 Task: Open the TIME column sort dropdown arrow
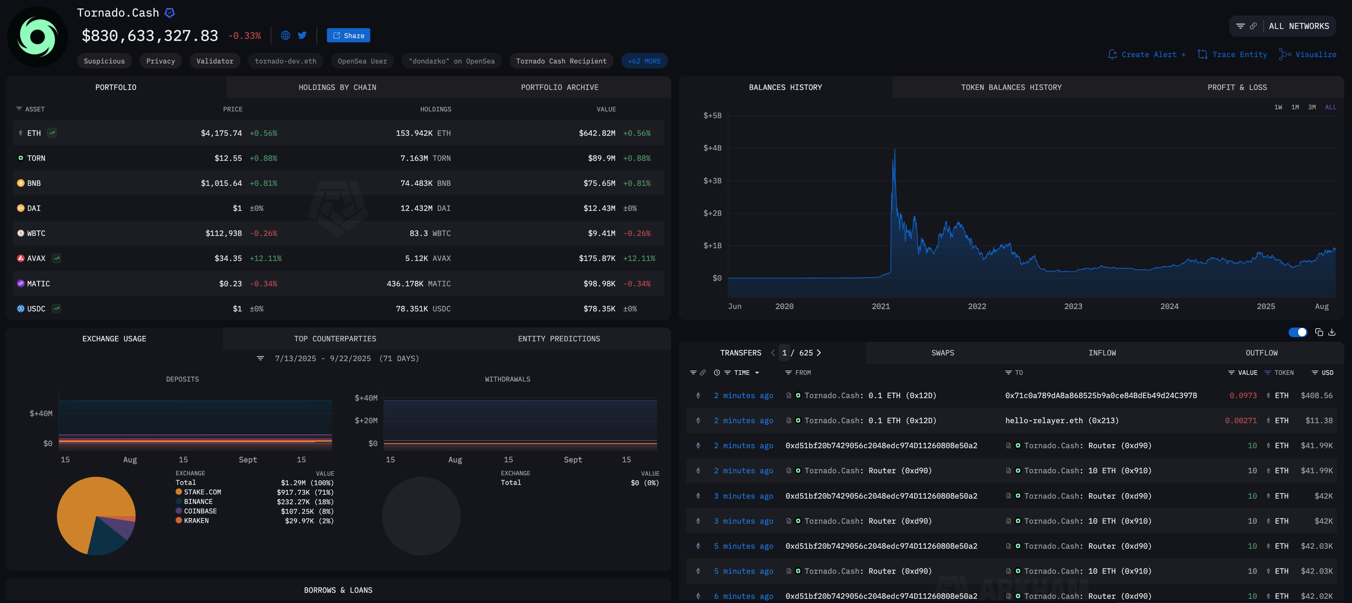point(757,373)
